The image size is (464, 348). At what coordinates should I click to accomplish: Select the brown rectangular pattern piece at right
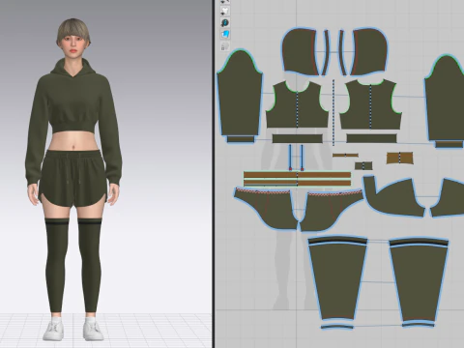(x=399, y=159)
